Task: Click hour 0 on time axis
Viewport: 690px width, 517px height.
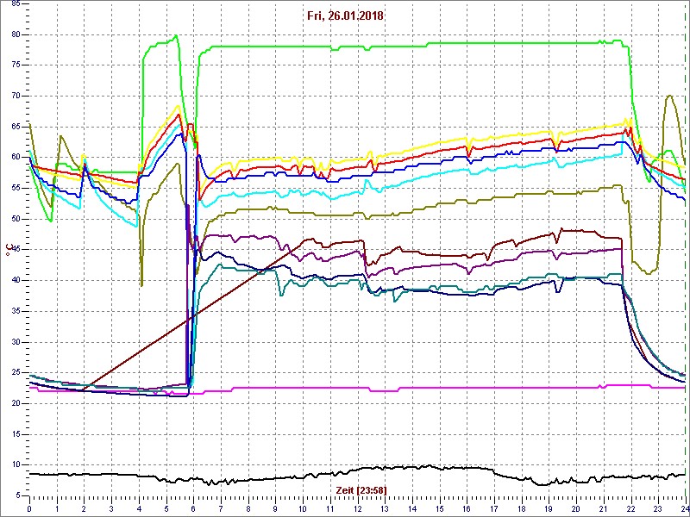Action: click(29, 508)
